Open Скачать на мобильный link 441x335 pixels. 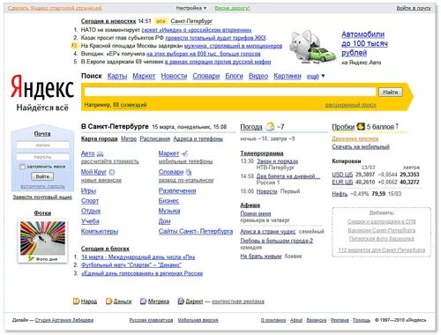pos(361,146)
